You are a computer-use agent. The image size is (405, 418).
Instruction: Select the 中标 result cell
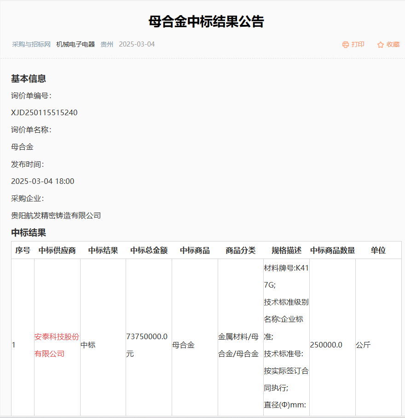point(88,345)
